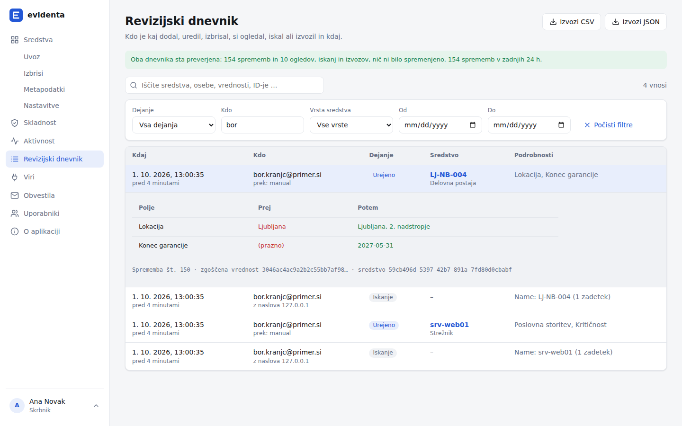Click the new value Ljubljana, 2. nadstropje
This screenshot has height=426, width=682.
[x=394, y=227]
